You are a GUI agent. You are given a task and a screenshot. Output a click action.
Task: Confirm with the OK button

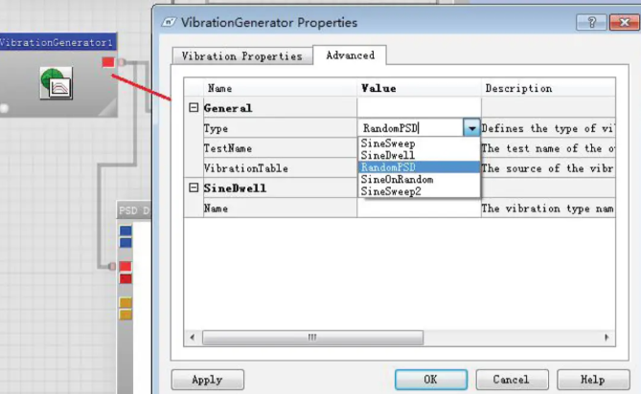click(430, 380)
